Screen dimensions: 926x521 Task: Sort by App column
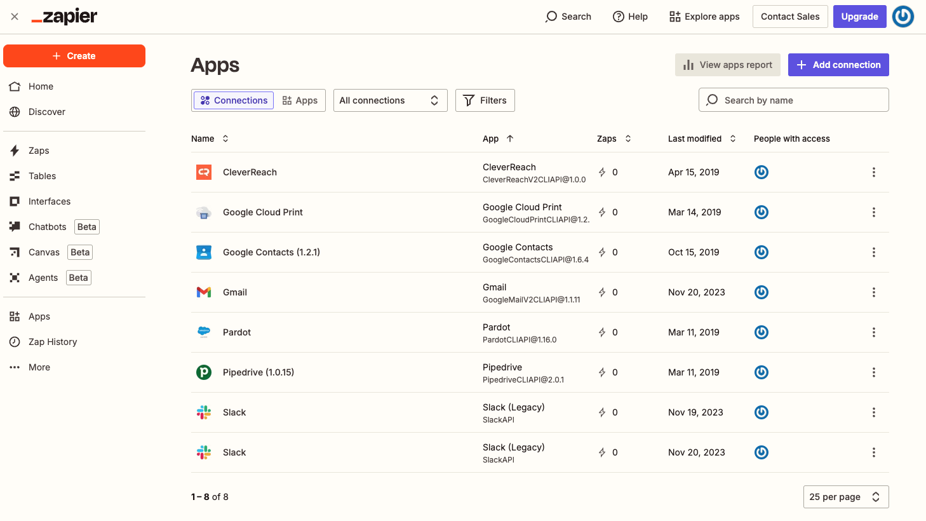(498, 139)
